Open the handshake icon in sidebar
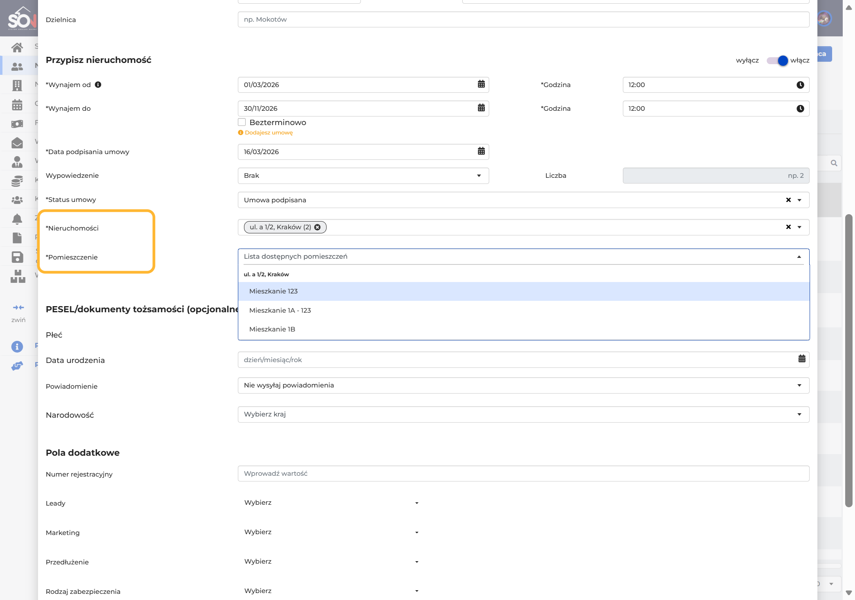This screenshot has height=600, width=855. (x=17, y=366)
